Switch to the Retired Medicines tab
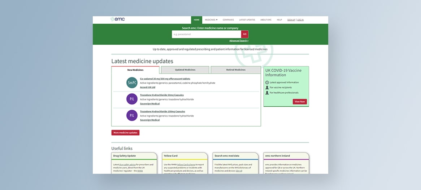This screenshot has width=421, height=190. pos(235,70)
